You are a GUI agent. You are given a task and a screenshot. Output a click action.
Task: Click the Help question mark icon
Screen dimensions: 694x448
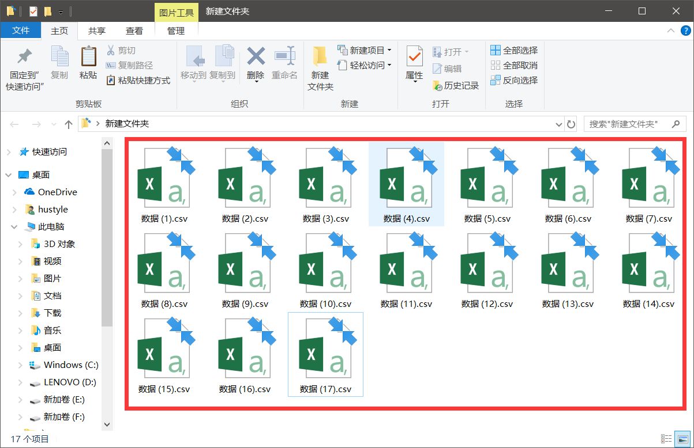point(685,31)
